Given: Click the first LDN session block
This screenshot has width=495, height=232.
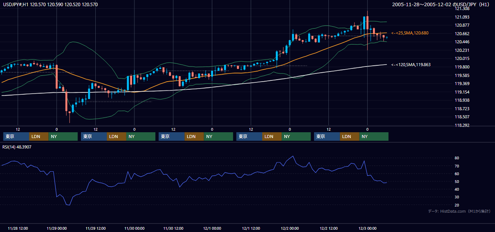Looking at the screenshot, I should pyautogui.click(x=39, y=136).
